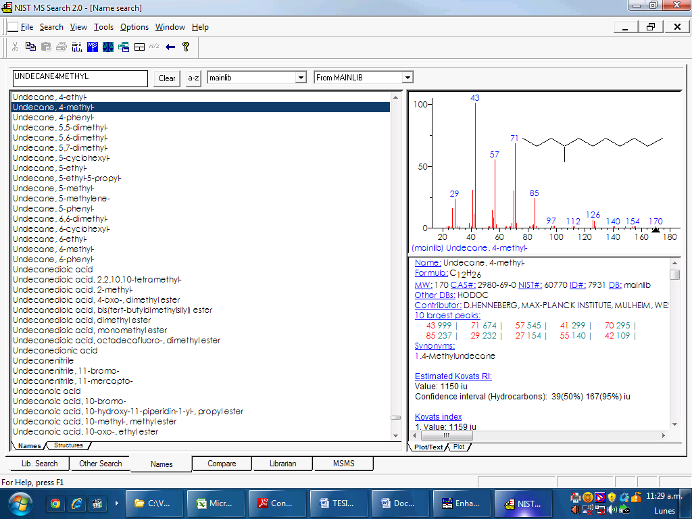Viewport: 692px width, 519px height.
Task: Switch to the Adobe Con... taskbar button
Action: coord(276,503)
